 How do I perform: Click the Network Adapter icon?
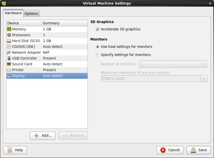(x=9, y=52)
